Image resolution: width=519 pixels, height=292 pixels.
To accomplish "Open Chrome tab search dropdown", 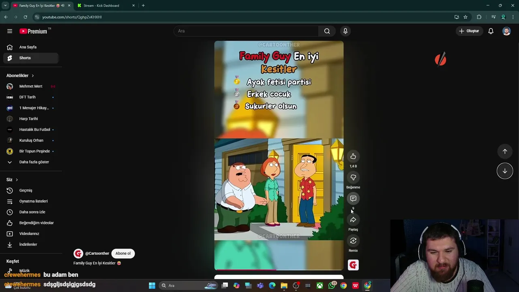I will [x=5, y=6].
